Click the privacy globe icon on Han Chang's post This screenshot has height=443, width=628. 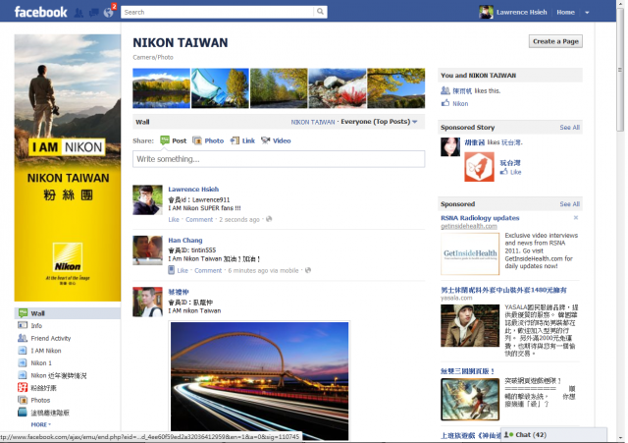pyautogui.click(x=308, y=270)
